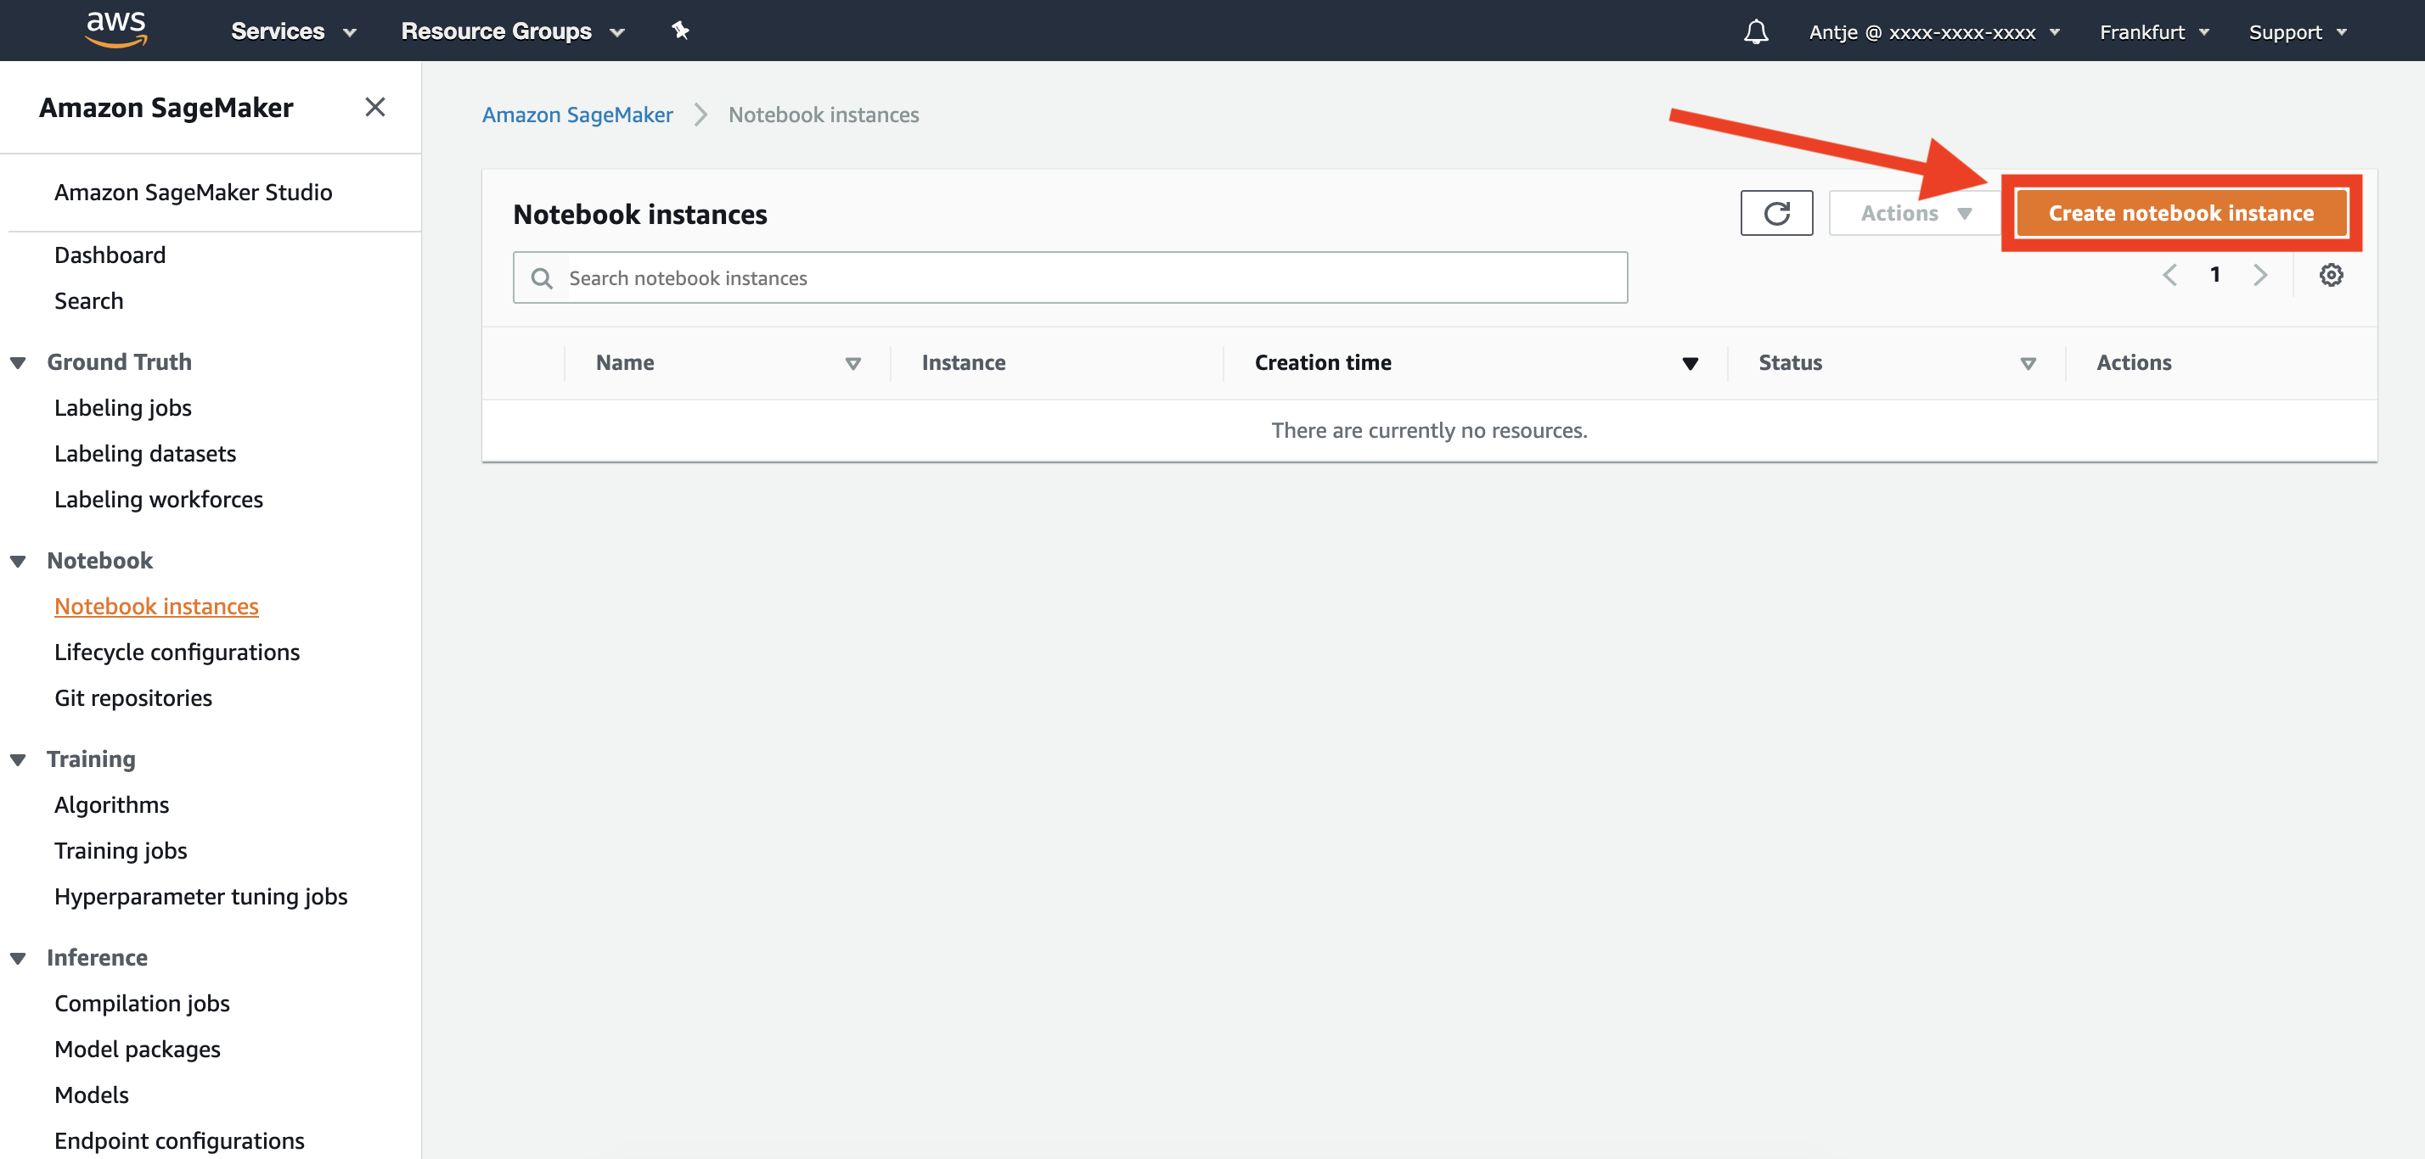Click the pin shortcuts icon in top bar

[x=681, y=31]
